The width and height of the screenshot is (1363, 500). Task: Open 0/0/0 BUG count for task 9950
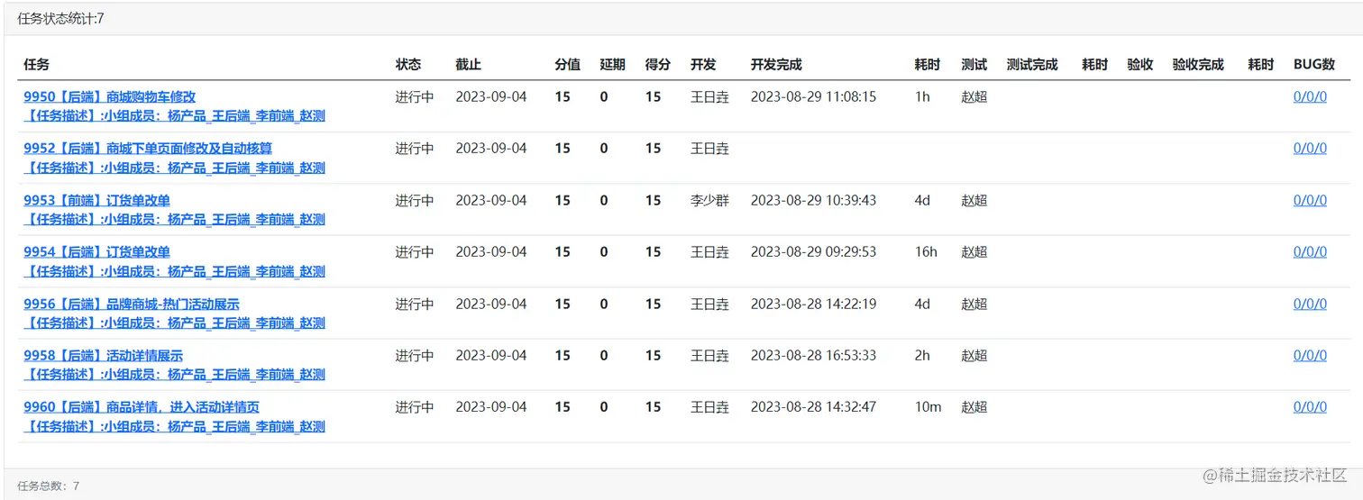tap(1310, 96)
